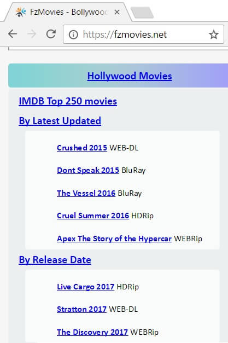Open Apex The Story of the Hypercar
This screenshot has height=343, width=228.
(x=114, y=239)
